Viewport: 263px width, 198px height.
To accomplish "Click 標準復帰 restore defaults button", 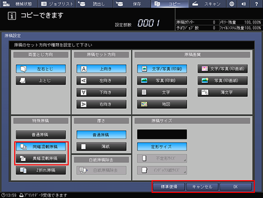I will point(169,187).
